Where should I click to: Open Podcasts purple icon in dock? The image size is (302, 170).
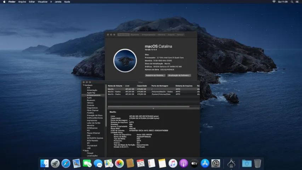click(x=183, y=163)
